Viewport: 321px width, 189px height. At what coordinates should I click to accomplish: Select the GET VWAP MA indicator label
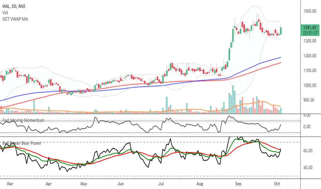[x=15, y=19]
